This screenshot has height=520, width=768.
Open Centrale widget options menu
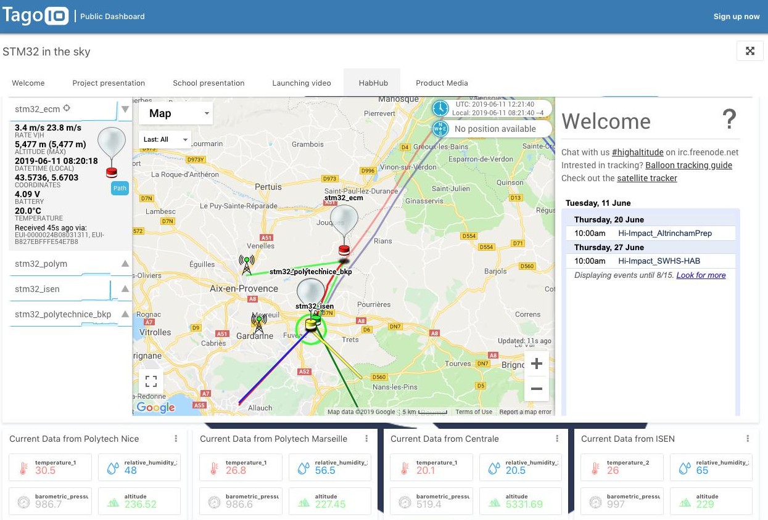pos(557,439)
